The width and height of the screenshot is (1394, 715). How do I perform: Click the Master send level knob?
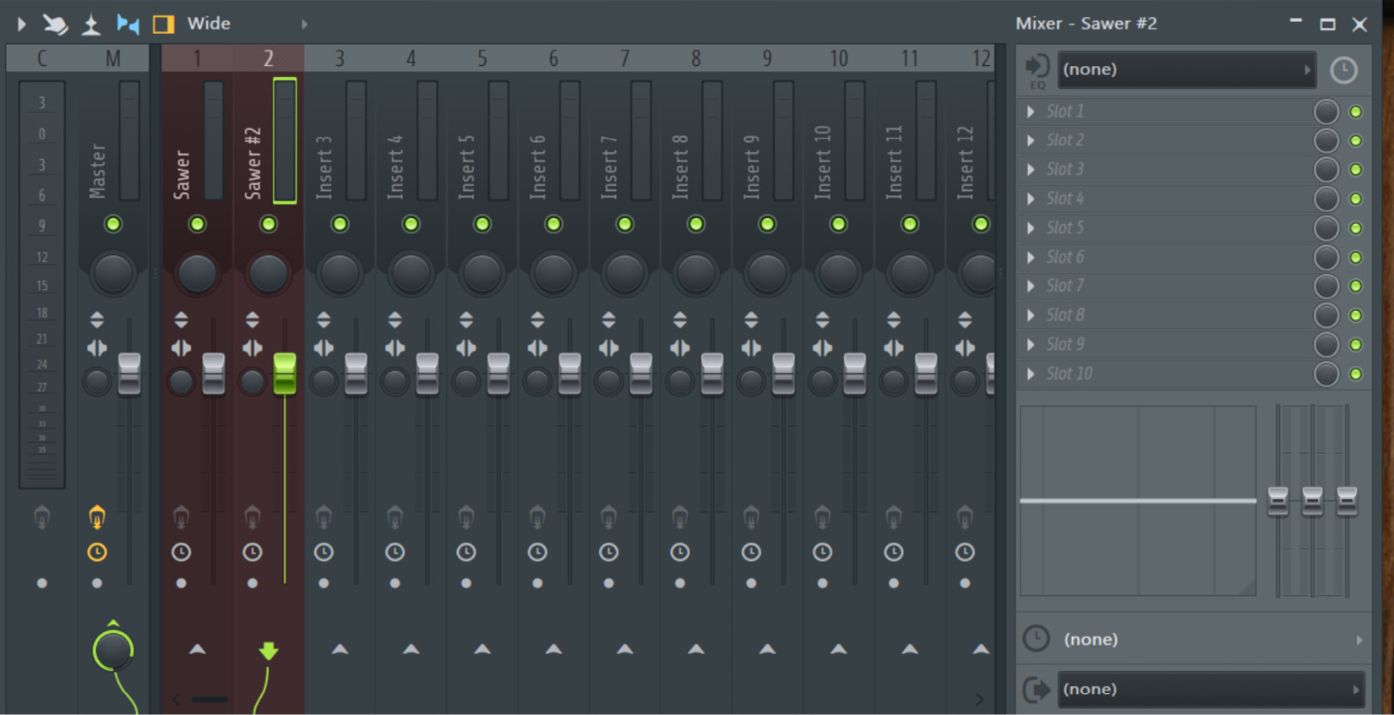tap(112, 650)
